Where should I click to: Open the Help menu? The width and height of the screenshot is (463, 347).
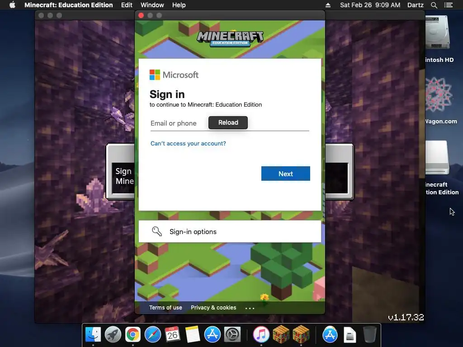179,5
